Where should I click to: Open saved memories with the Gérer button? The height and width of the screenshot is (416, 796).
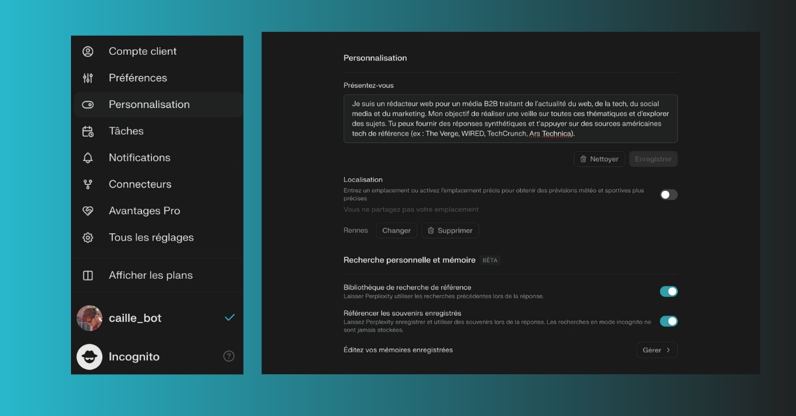tap(657, 350)
